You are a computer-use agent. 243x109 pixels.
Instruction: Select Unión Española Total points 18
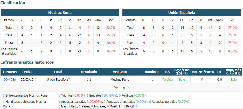pyautogui.click(x=210, y=28)
